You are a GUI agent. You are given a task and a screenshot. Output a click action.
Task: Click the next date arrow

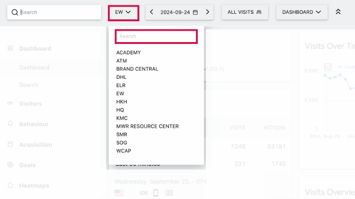click(x=207, y=12)
